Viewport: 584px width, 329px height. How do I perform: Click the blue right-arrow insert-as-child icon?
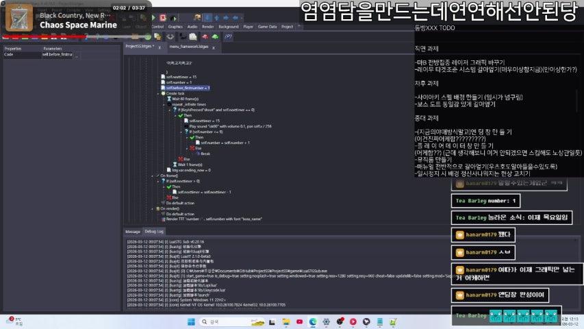point(226,18)
